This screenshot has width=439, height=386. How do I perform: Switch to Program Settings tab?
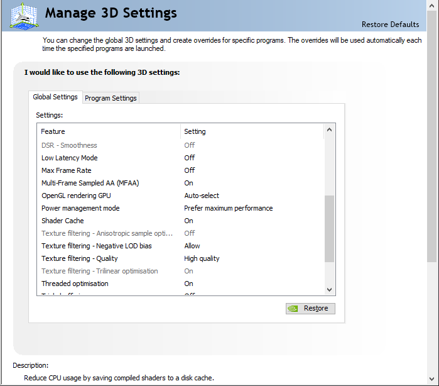tap(111, 98)
